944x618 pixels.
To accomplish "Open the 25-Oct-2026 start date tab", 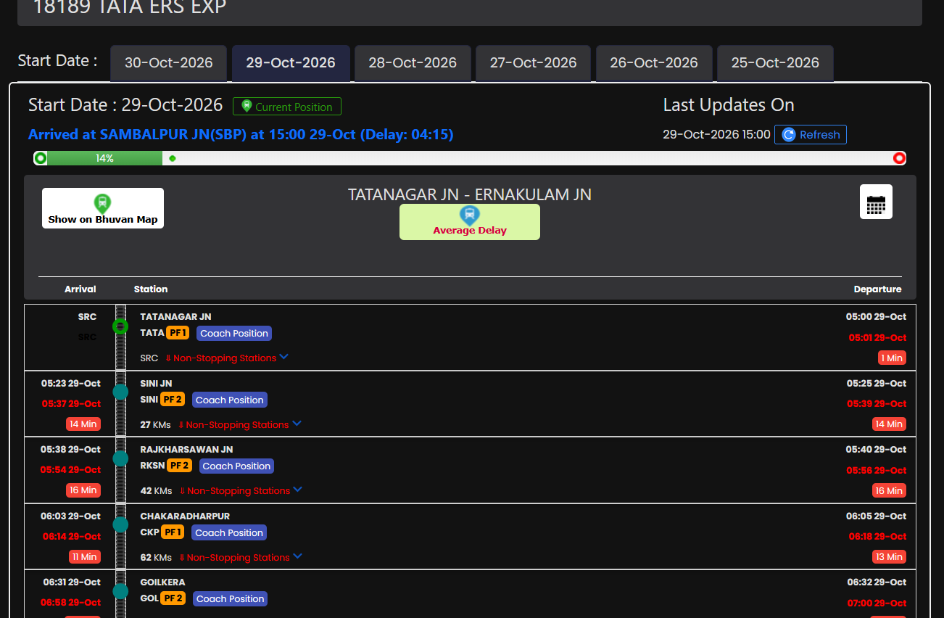I will tap(775, 63).
